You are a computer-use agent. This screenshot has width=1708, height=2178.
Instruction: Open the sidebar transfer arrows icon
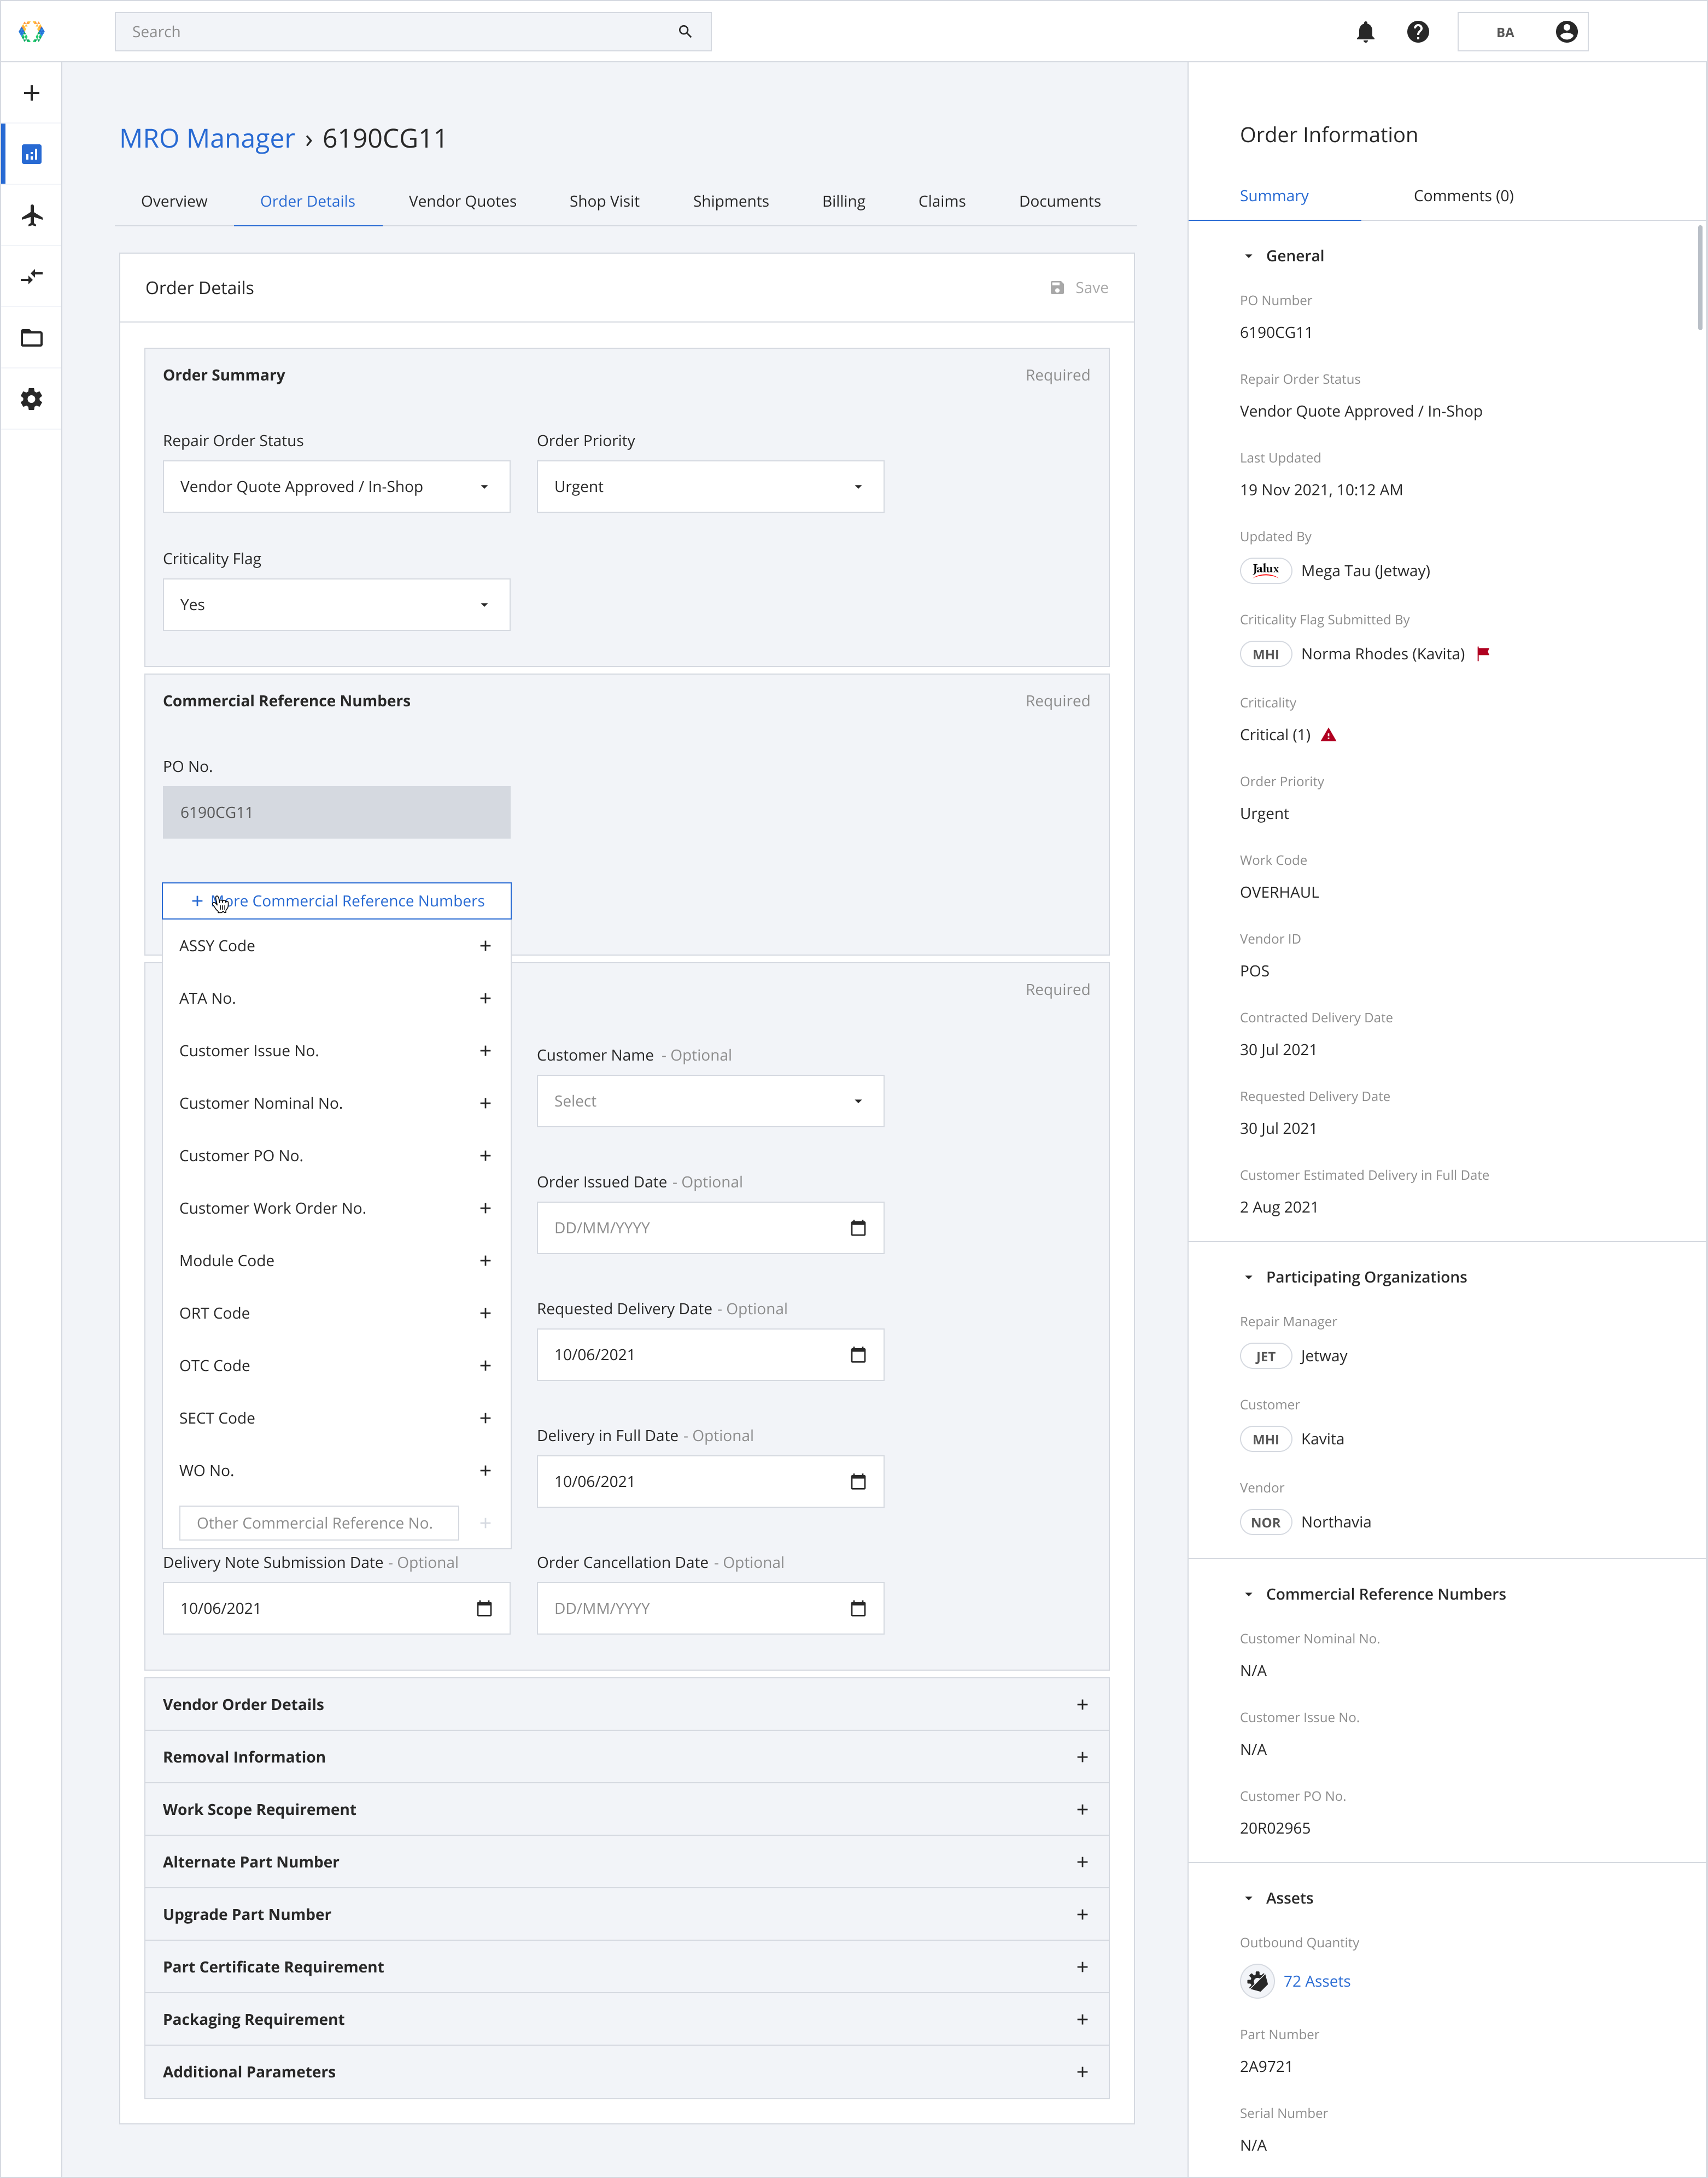tap(32, 276)
